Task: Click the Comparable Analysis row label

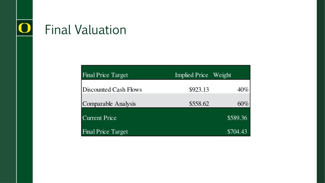Action: tap(109, 104)
